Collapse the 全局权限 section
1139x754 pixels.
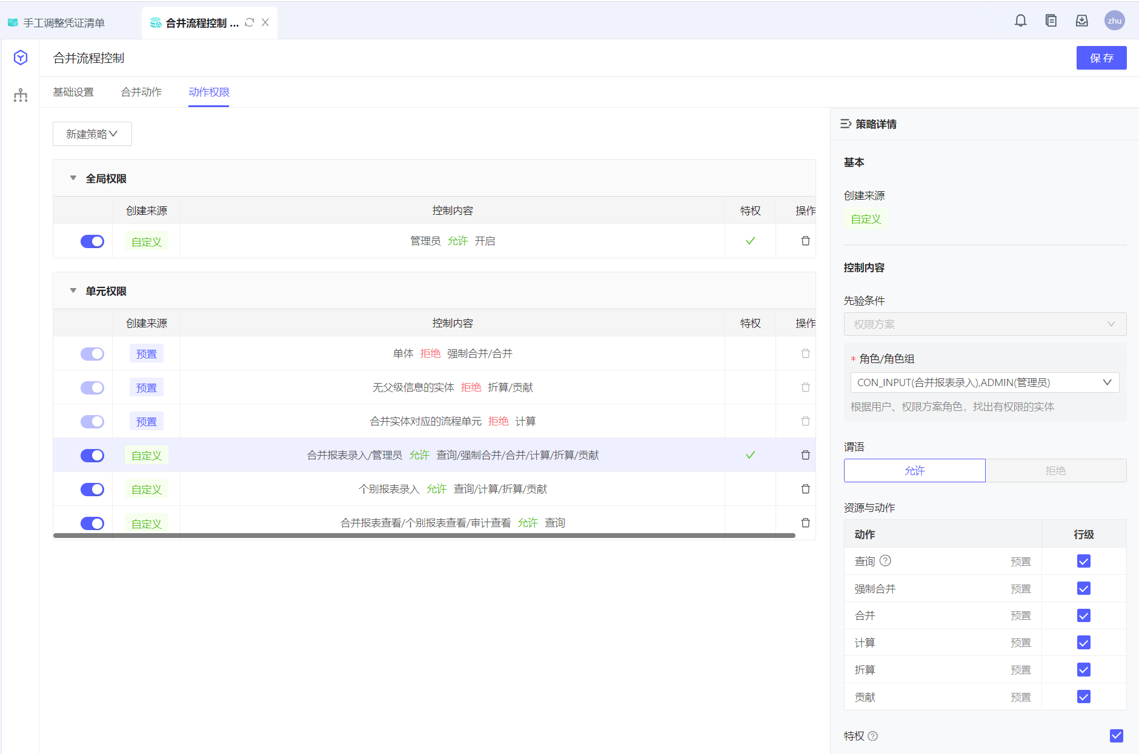point(73,179)
